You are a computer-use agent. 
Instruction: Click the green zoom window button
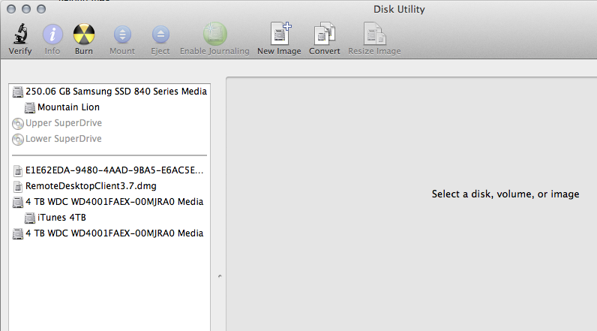[x=40, y=9]
